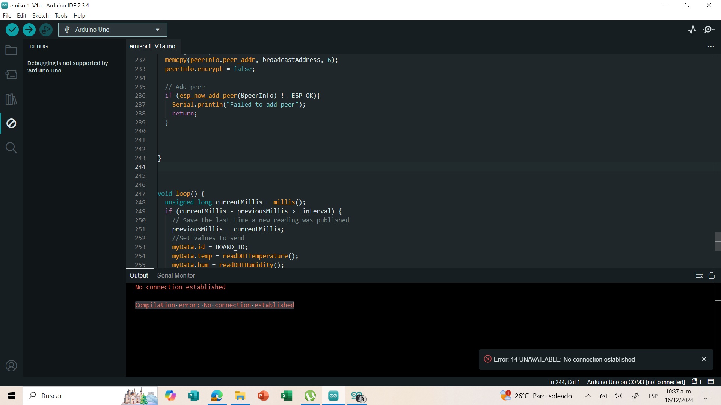Toggle the bottom panel in status bar
The height and width of the screenshot is (405, 721).
click(710, 381)
